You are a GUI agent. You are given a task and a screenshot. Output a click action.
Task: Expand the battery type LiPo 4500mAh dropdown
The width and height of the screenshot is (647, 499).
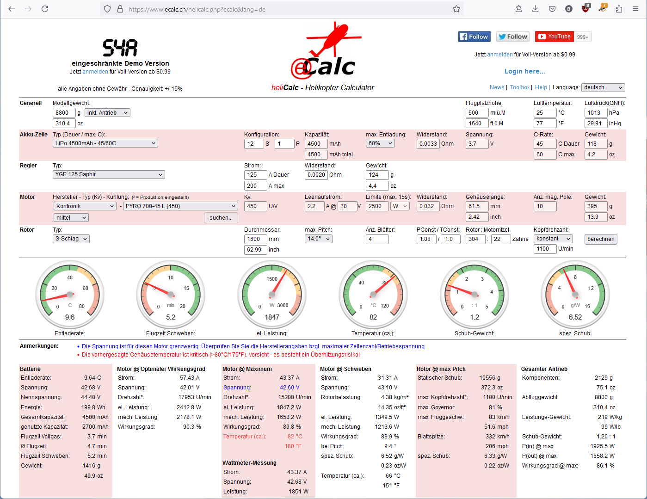click(105, 143)
